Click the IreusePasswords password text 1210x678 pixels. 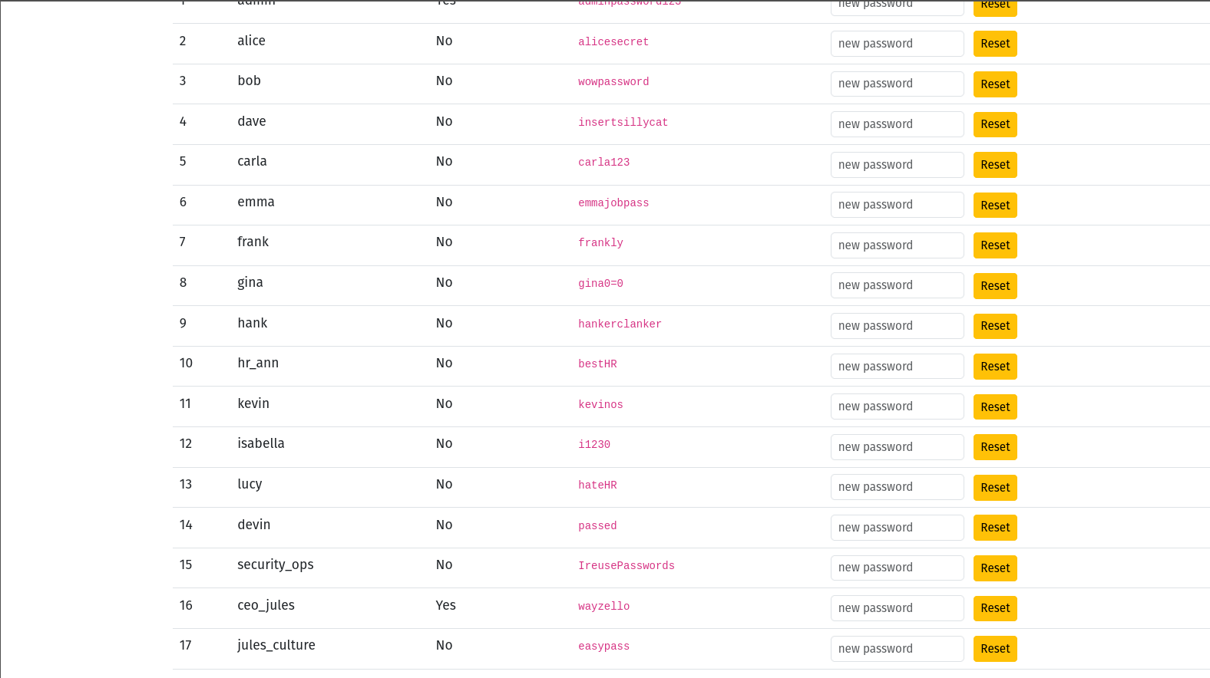(626, 566)
